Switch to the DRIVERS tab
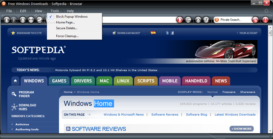This screenshot has height=139, width=273. click(83, 81)
